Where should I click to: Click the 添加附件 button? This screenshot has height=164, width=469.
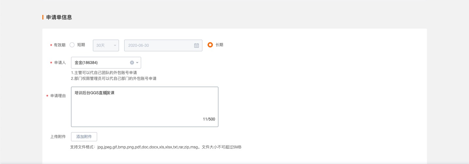coord(84,137)
